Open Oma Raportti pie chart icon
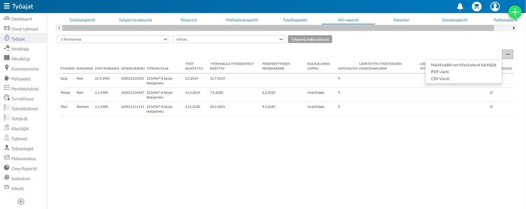Image resolution: width=526 pixels, height=209 pixels. (x=7, y=168)
